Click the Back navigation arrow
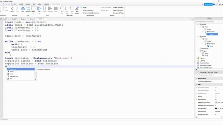The image size is (223, 125). [x=12, y=8]
